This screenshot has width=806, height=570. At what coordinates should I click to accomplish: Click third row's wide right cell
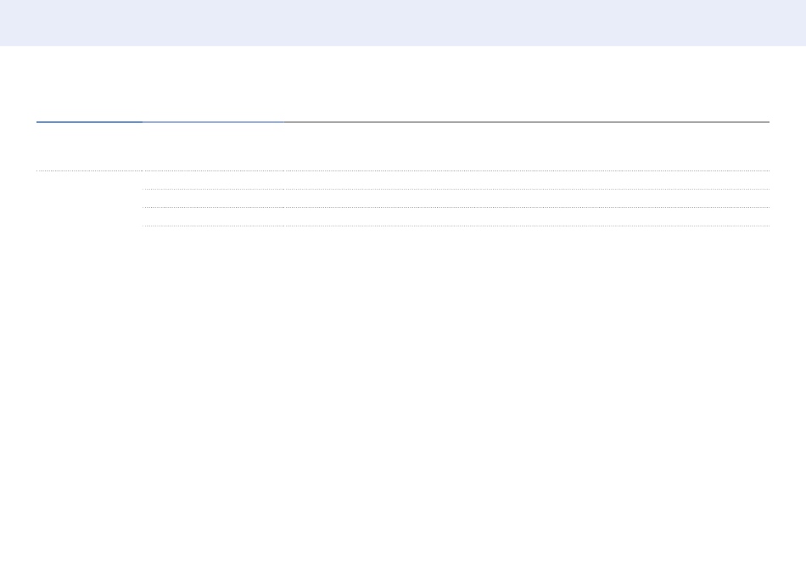pyautogui.click(x=527, y=216)
